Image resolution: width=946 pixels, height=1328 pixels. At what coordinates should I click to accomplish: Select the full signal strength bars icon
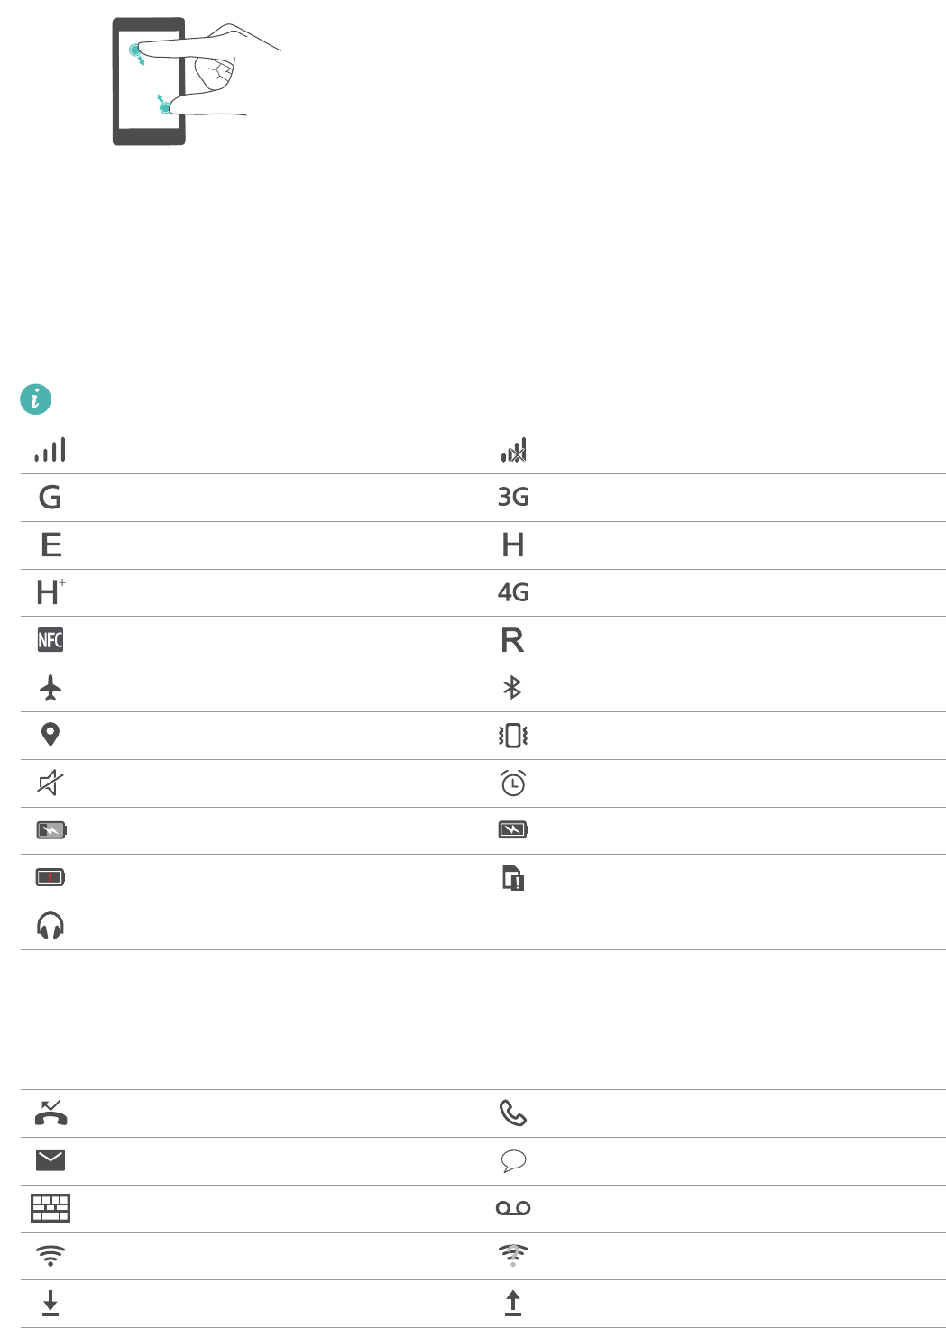click(51, 450)
